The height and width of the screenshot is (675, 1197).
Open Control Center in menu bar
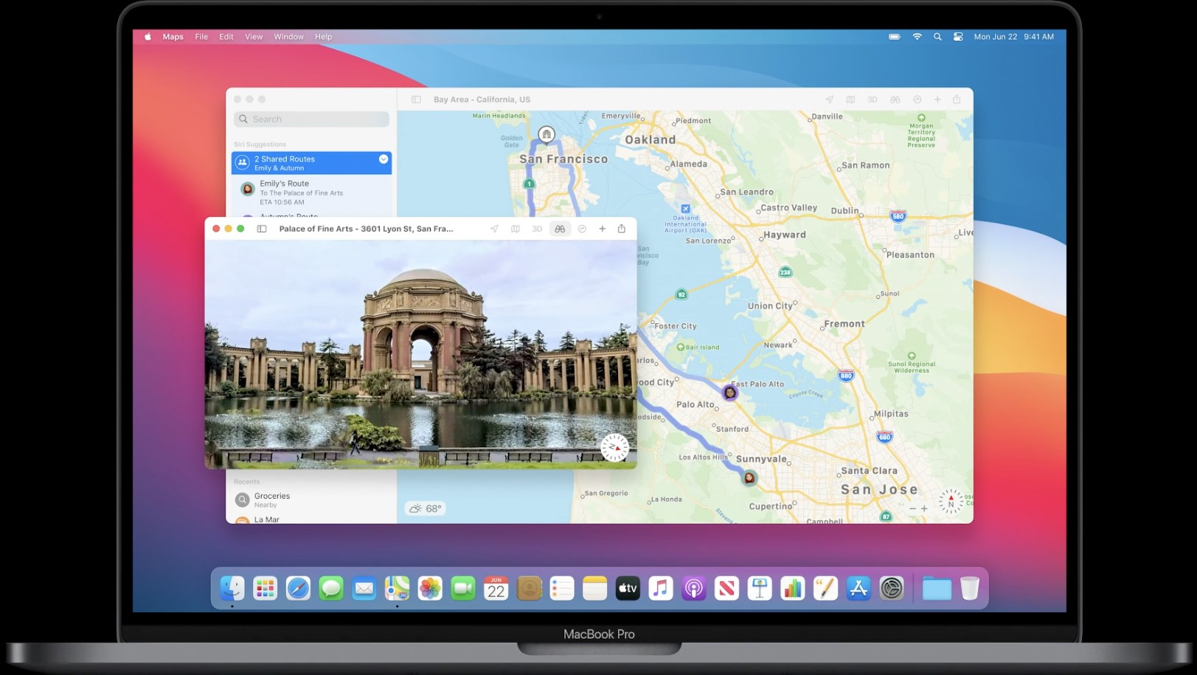[958, 36]
